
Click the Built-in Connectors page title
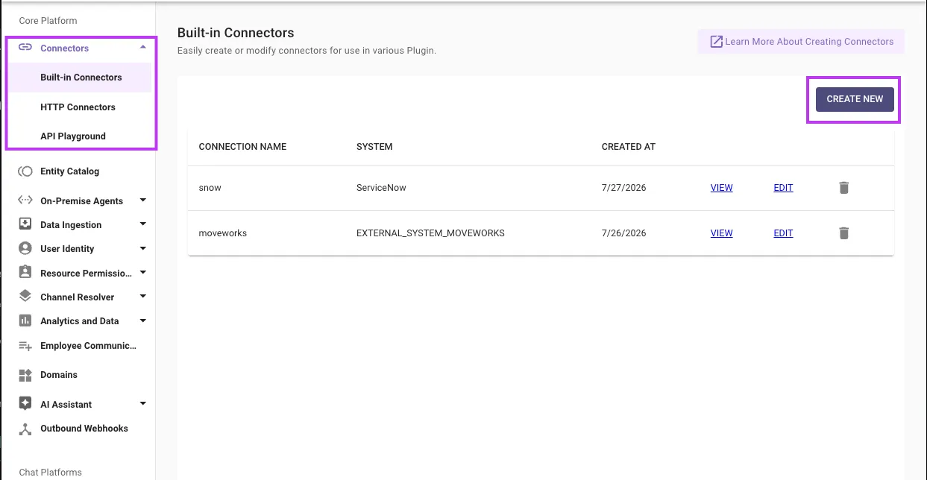coord(236,33)
